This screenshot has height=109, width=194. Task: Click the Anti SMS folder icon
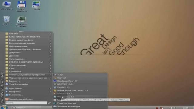click(7, 34)
